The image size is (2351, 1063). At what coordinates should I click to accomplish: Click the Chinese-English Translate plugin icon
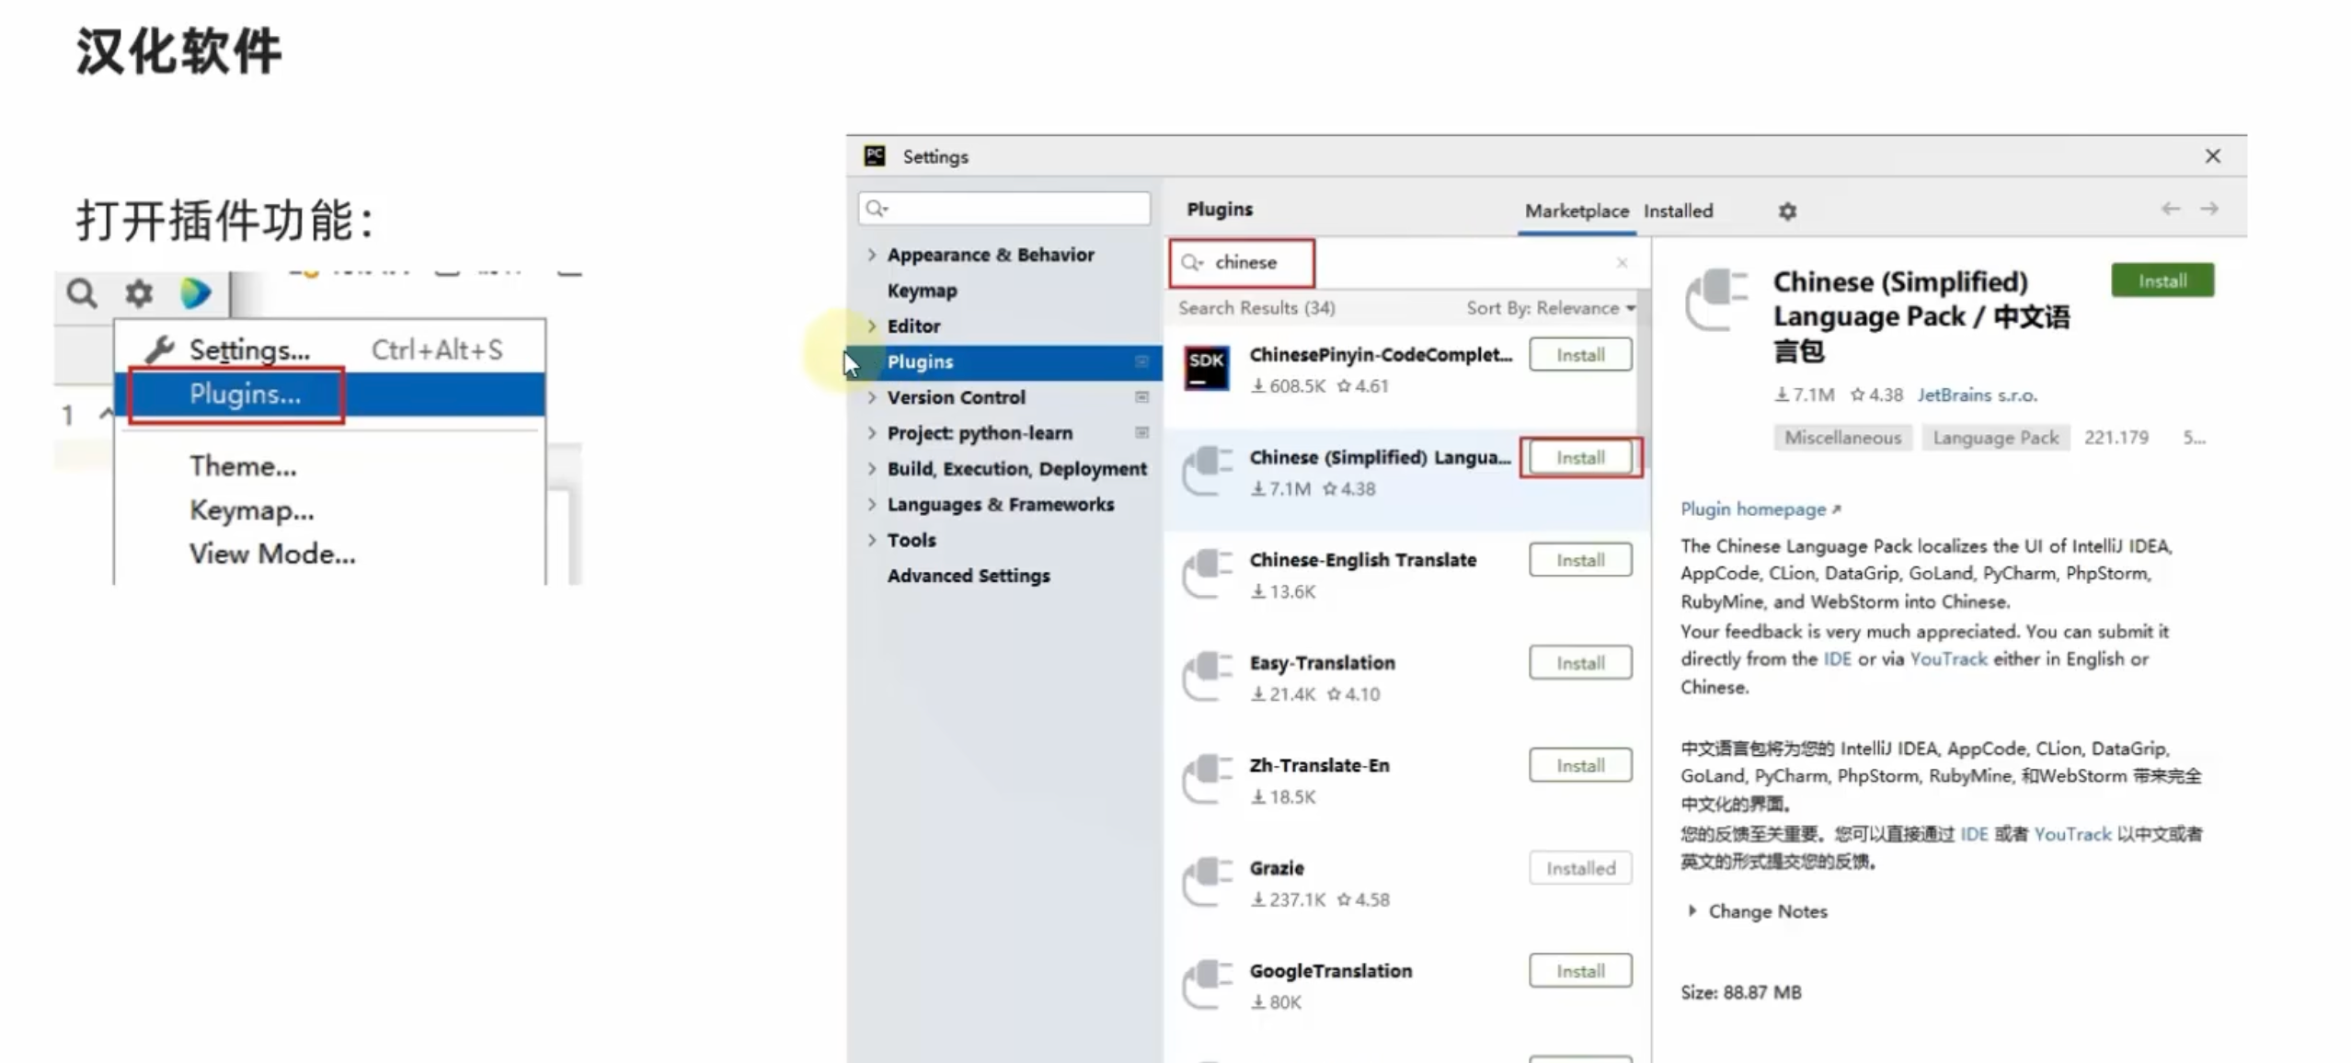click(1206, 574)
